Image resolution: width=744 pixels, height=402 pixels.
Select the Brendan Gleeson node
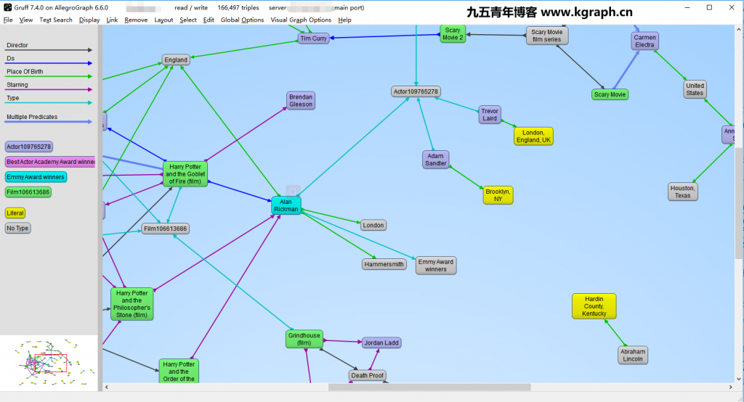point(301,100)
